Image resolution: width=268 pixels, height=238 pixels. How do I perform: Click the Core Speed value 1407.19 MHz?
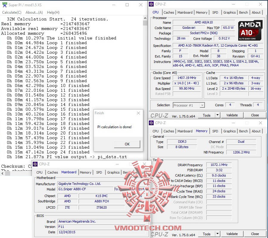click(187, 78)
